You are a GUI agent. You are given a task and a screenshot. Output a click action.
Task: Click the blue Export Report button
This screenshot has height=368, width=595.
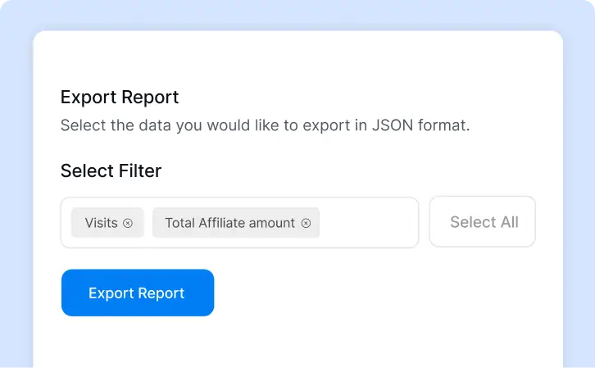tap(138, 293)
